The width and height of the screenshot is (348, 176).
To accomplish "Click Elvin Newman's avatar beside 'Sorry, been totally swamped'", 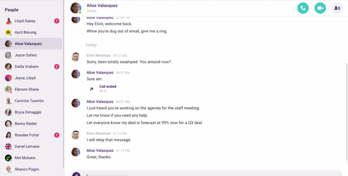I will pos(76,57).
